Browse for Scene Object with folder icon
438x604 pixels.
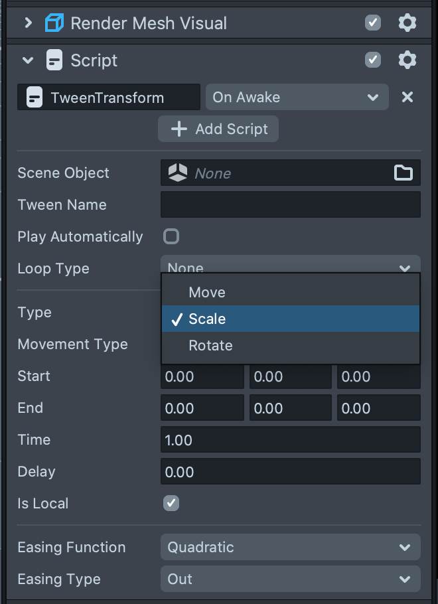[403, 173]
